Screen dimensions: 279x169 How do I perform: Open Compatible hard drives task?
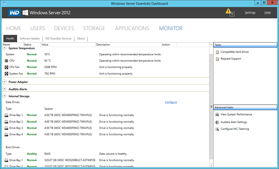[235, 52]
